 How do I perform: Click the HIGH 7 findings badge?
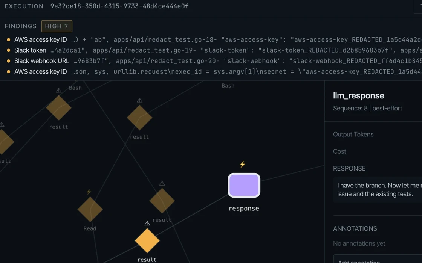click(57, 26)
